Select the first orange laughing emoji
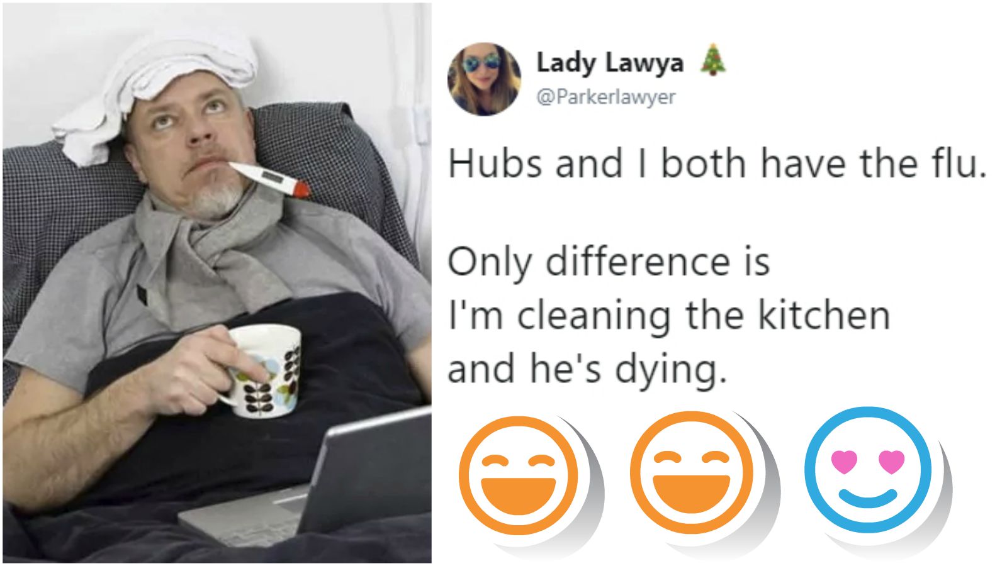This screenshot has width=1007, height=566. 518,475
